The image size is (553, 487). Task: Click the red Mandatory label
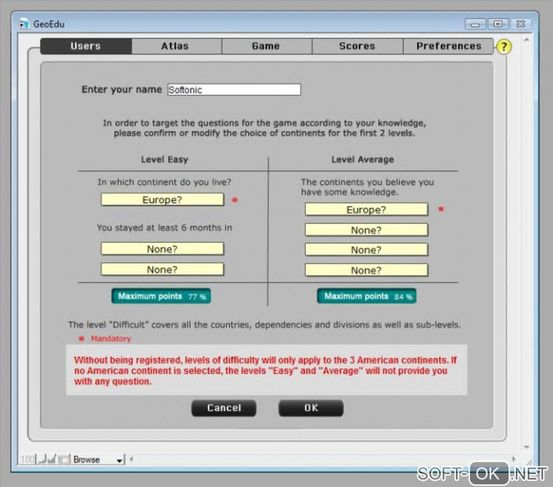111,338
